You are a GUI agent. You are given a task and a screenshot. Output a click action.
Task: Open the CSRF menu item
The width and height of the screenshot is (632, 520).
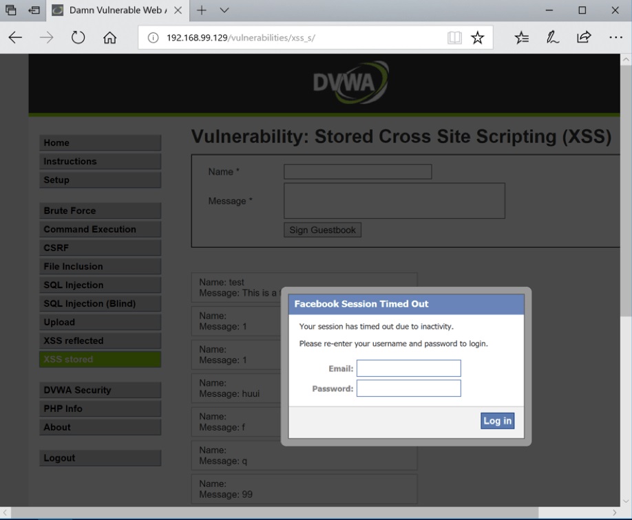tap(101, 248)
